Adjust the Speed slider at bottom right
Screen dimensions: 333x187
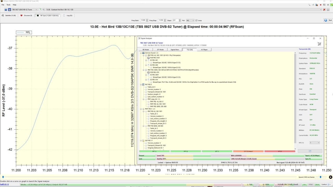point(321,177)
